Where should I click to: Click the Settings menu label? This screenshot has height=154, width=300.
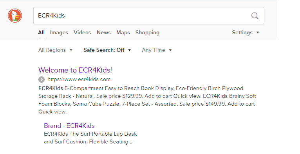(x=242, y=32)
